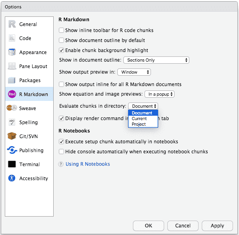Viewport: 239px width, 235px height.
Task: Click the OK button
Action: click(149, 225)
